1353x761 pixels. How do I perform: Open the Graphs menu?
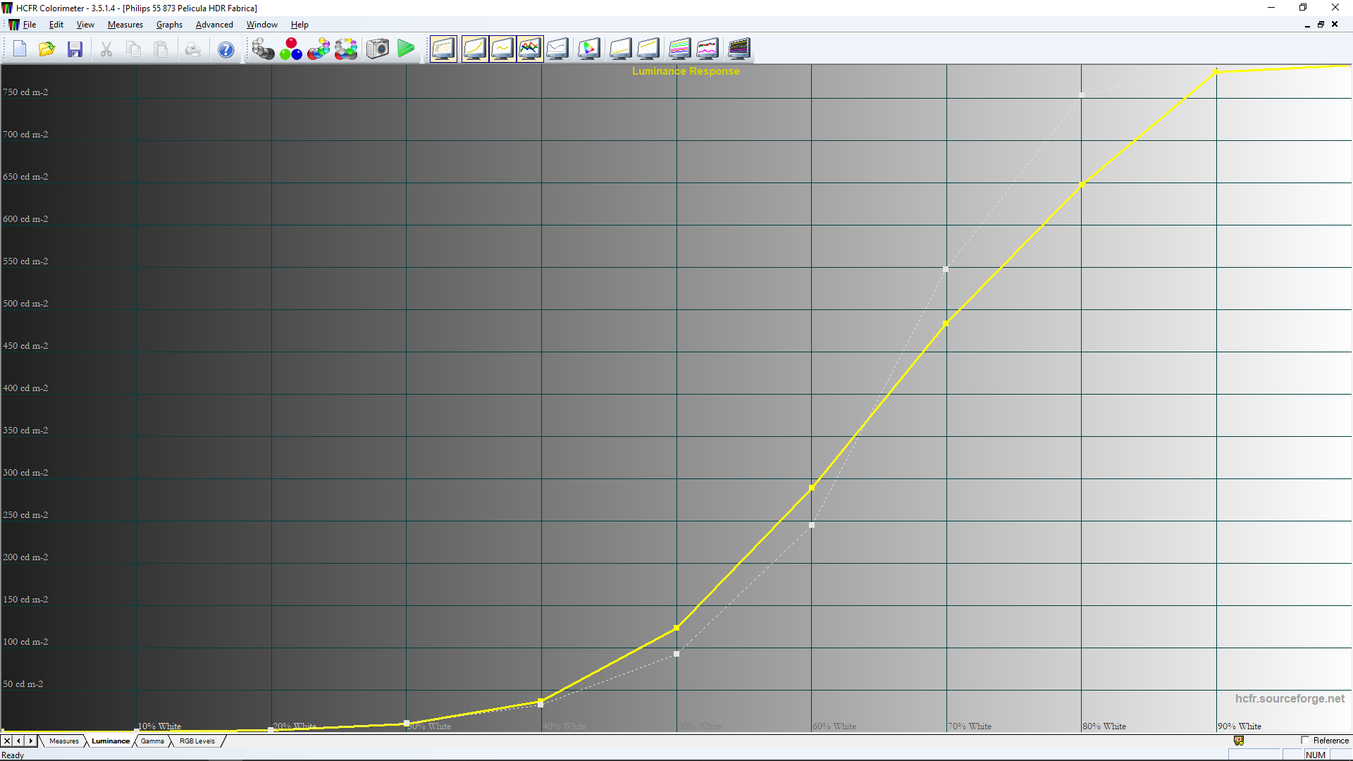click(169, 25)
